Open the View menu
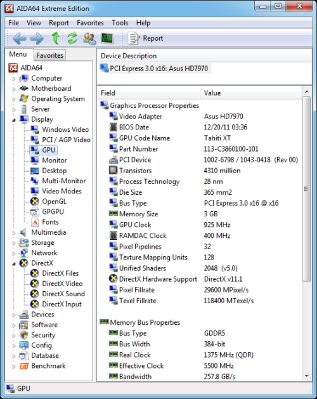317x399 pixels. pos(34,23)
